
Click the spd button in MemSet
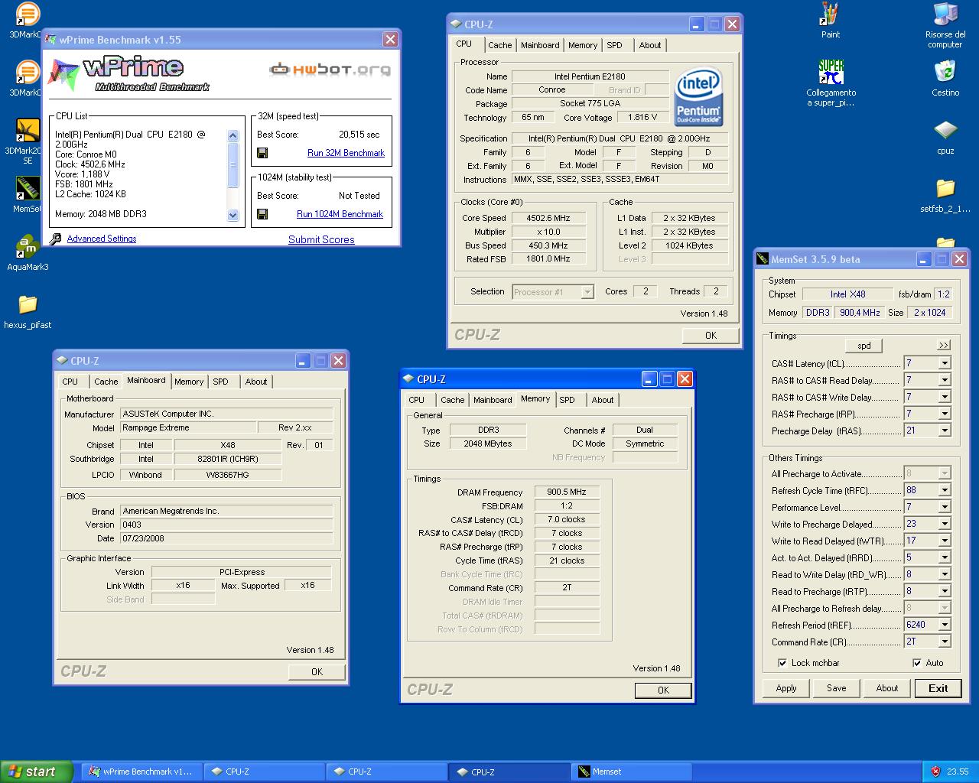click(864, 346)
